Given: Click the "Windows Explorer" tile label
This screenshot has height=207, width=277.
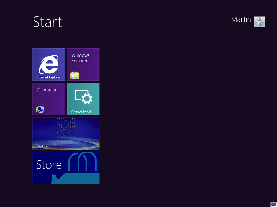Looking at the screenshot, I should [x=80, y=58].
